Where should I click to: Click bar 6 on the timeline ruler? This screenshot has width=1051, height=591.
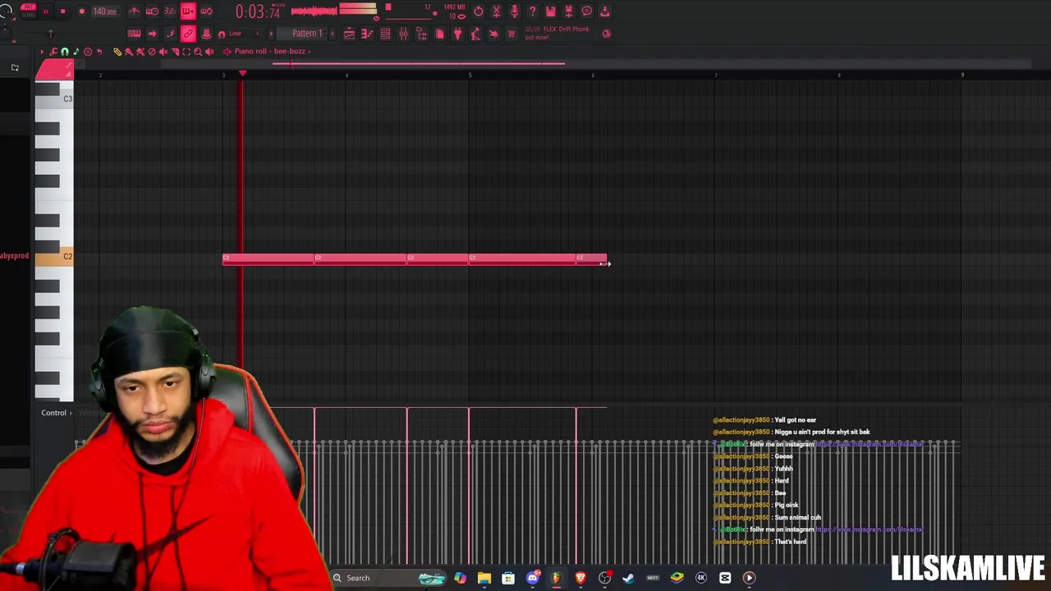click(593, 75)
